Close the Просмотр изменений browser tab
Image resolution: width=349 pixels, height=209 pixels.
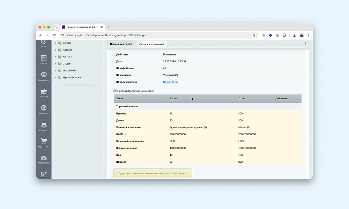102,27
